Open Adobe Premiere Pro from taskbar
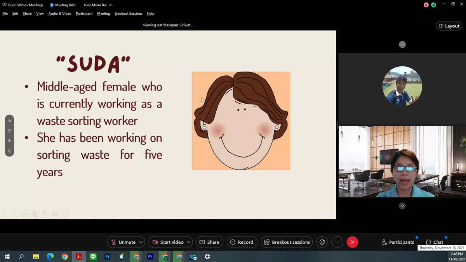The image size is (466, 262). 150,257
